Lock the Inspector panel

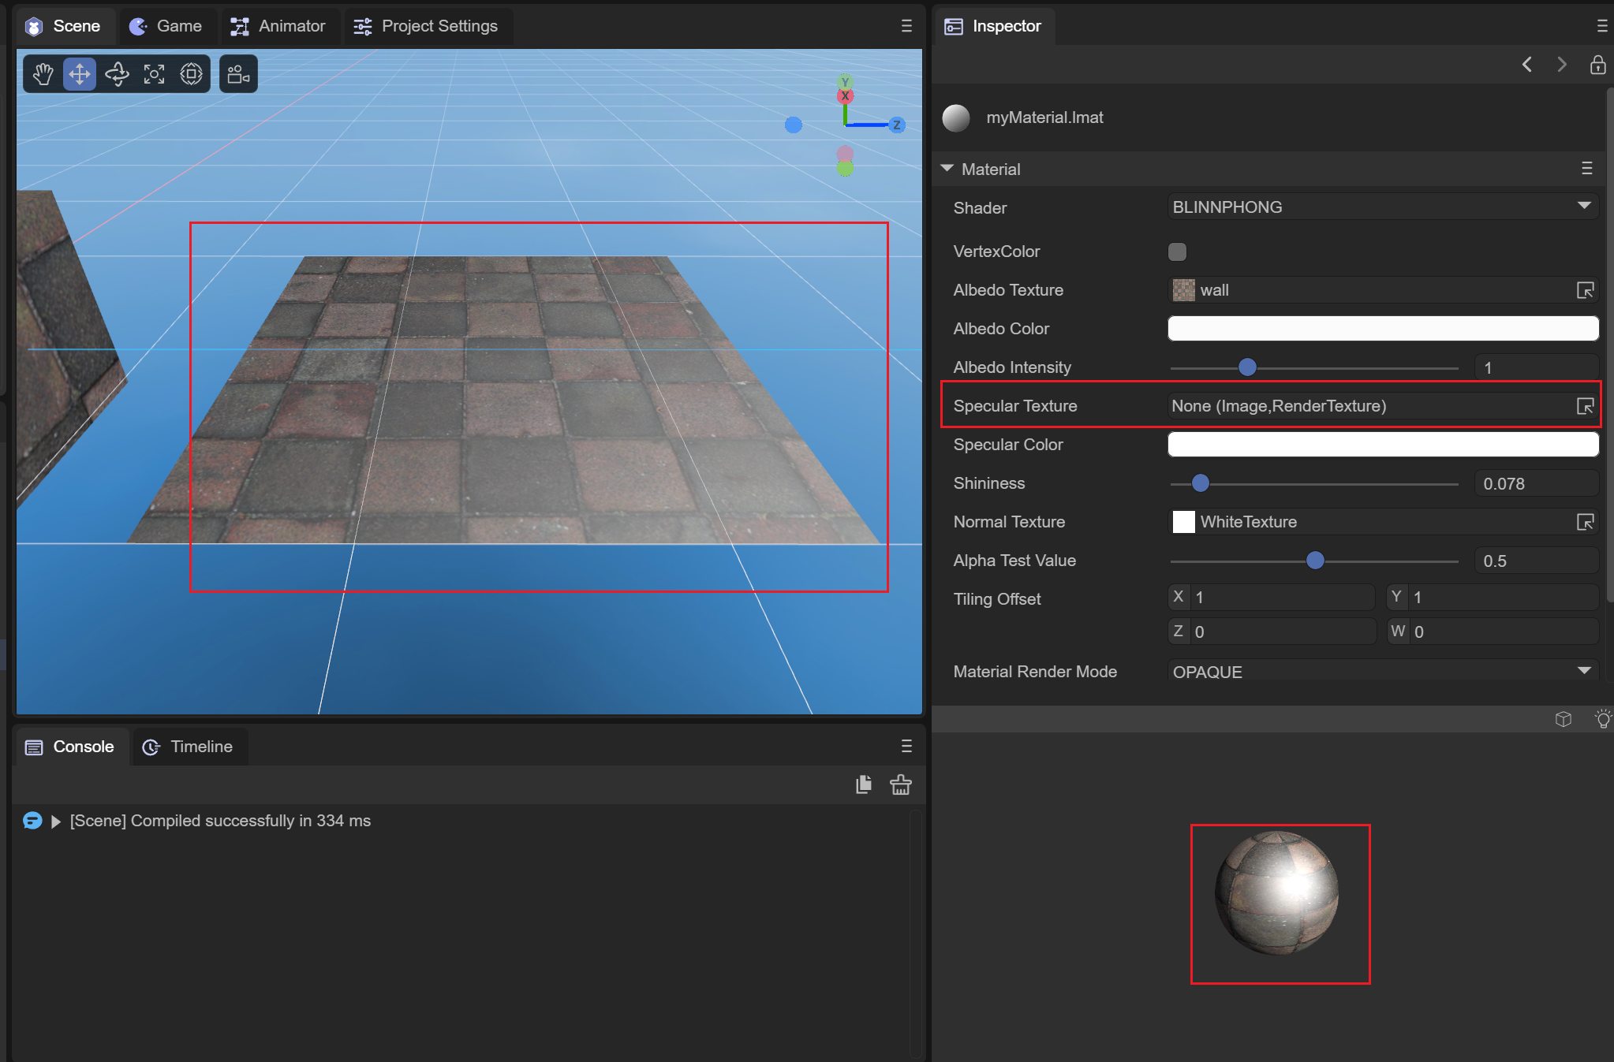click(x=1597, y=65)
